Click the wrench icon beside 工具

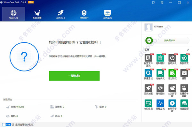[188, 50]
